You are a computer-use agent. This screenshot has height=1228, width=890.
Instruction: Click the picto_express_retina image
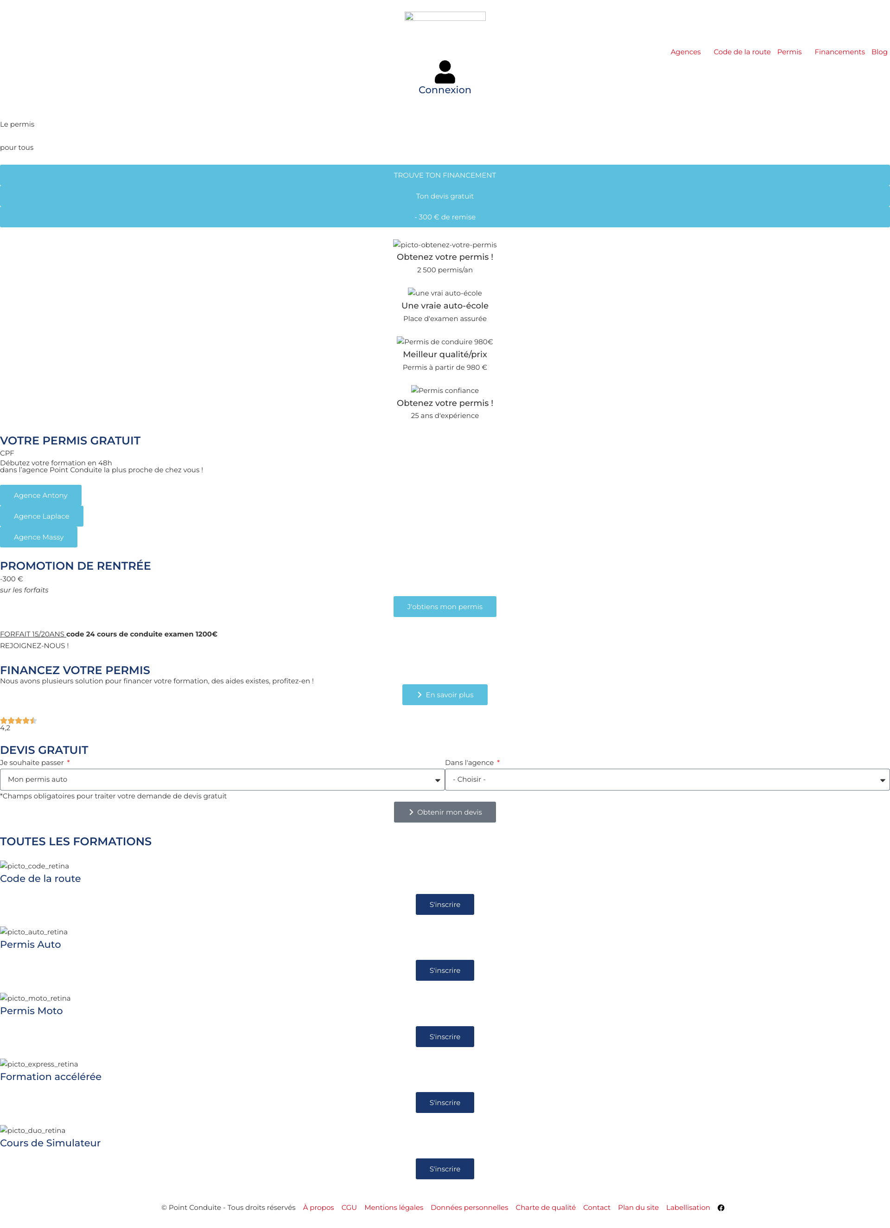point(39,1064)
